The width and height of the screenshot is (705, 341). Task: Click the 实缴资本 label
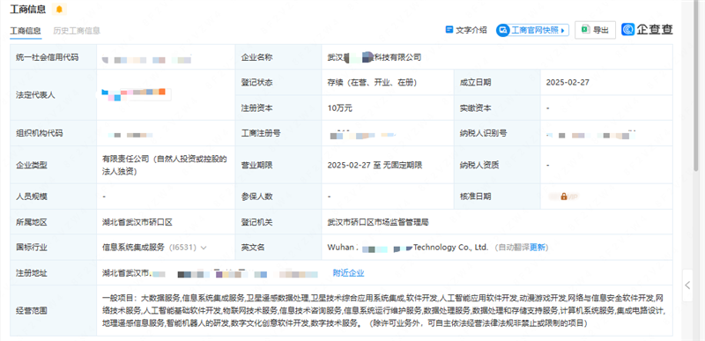pyautogui.click(x=475, y=107)
